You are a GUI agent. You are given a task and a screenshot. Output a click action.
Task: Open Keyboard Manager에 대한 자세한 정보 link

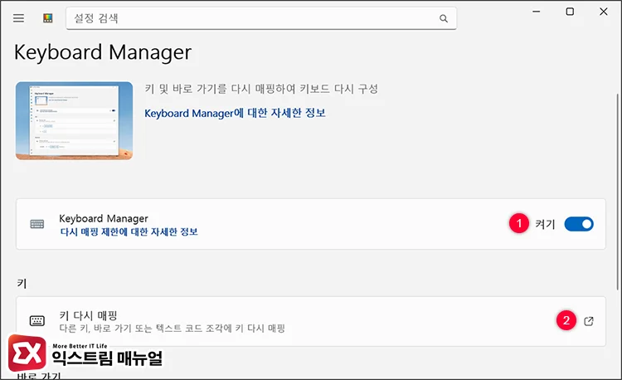(x=235, y=113)
